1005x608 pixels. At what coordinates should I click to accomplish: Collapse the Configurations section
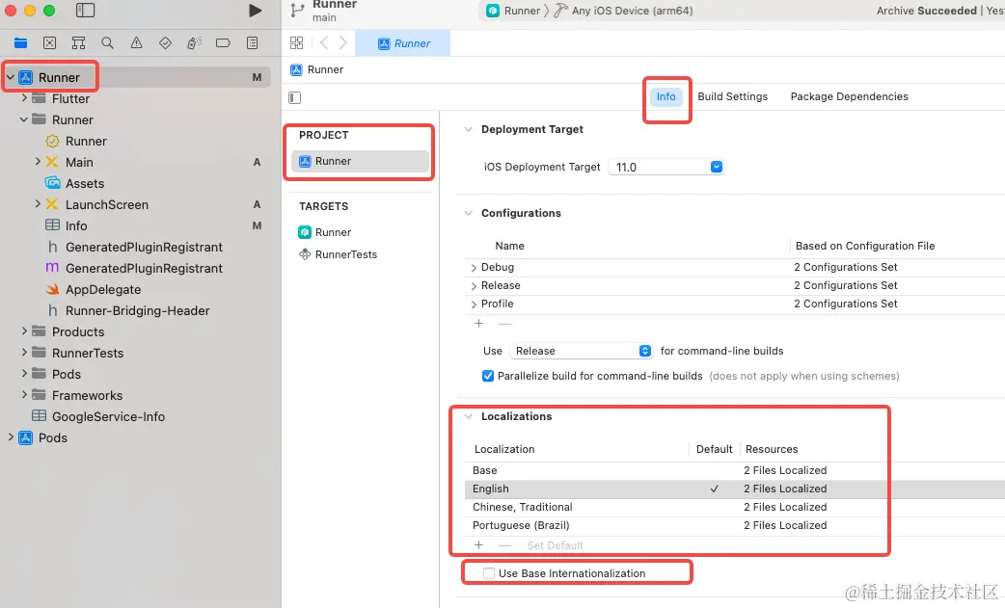[469, 213]
